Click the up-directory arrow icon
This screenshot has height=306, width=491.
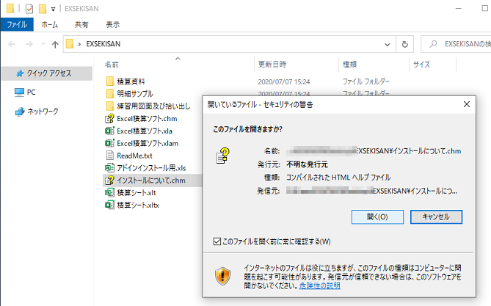pyautogui.click(x=55, y=44)
